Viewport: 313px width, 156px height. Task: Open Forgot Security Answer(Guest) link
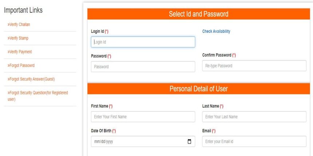pos(31,79)
